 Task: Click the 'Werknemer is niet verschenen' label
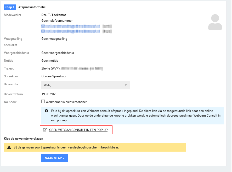click(x=66, y=102)
